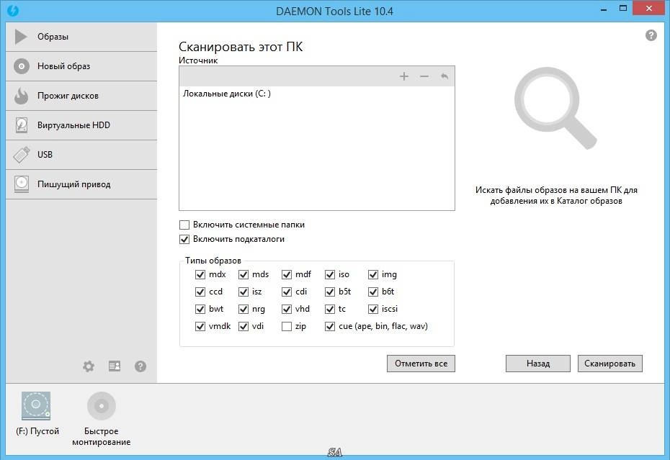This screenshot has width=670, height=460.
Task: Toggle the mds image type checkbox
Action: [243, 274]
